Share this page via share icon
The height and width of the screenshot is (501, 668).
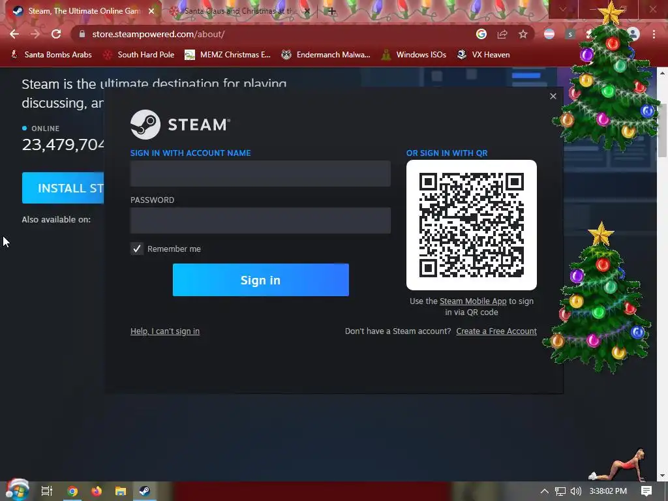[x=502, y=34]
